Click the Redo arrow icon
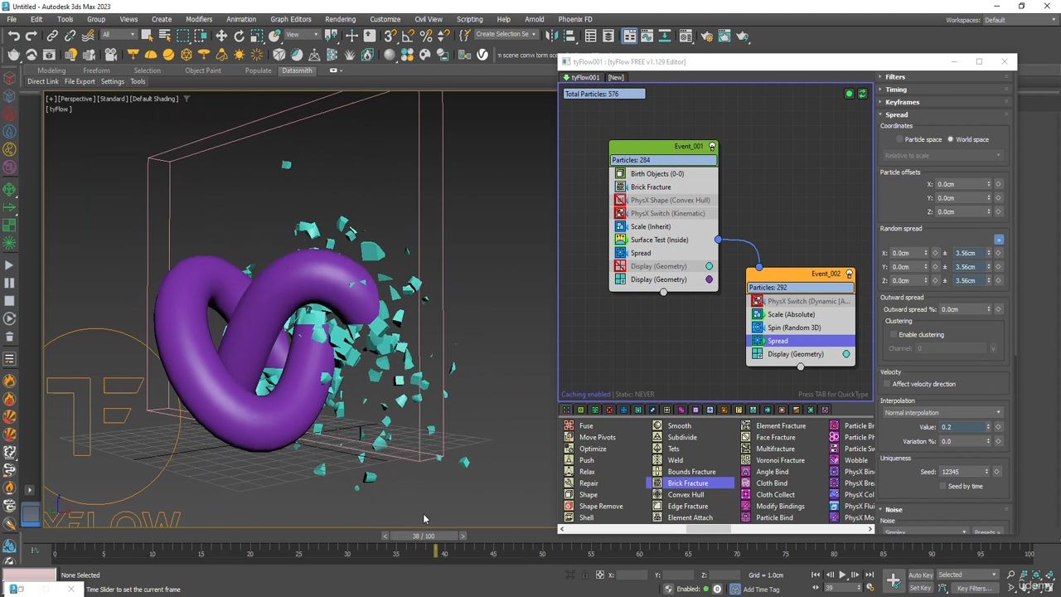 pyautogui.click(x=31, y=36)
